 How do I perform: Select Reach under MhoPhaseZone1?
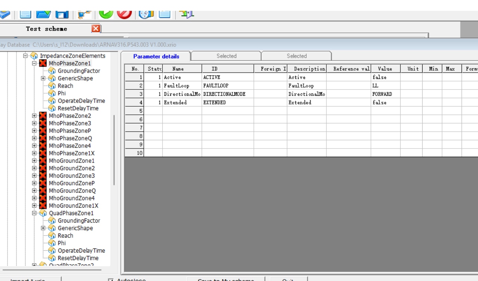[66, 86]
